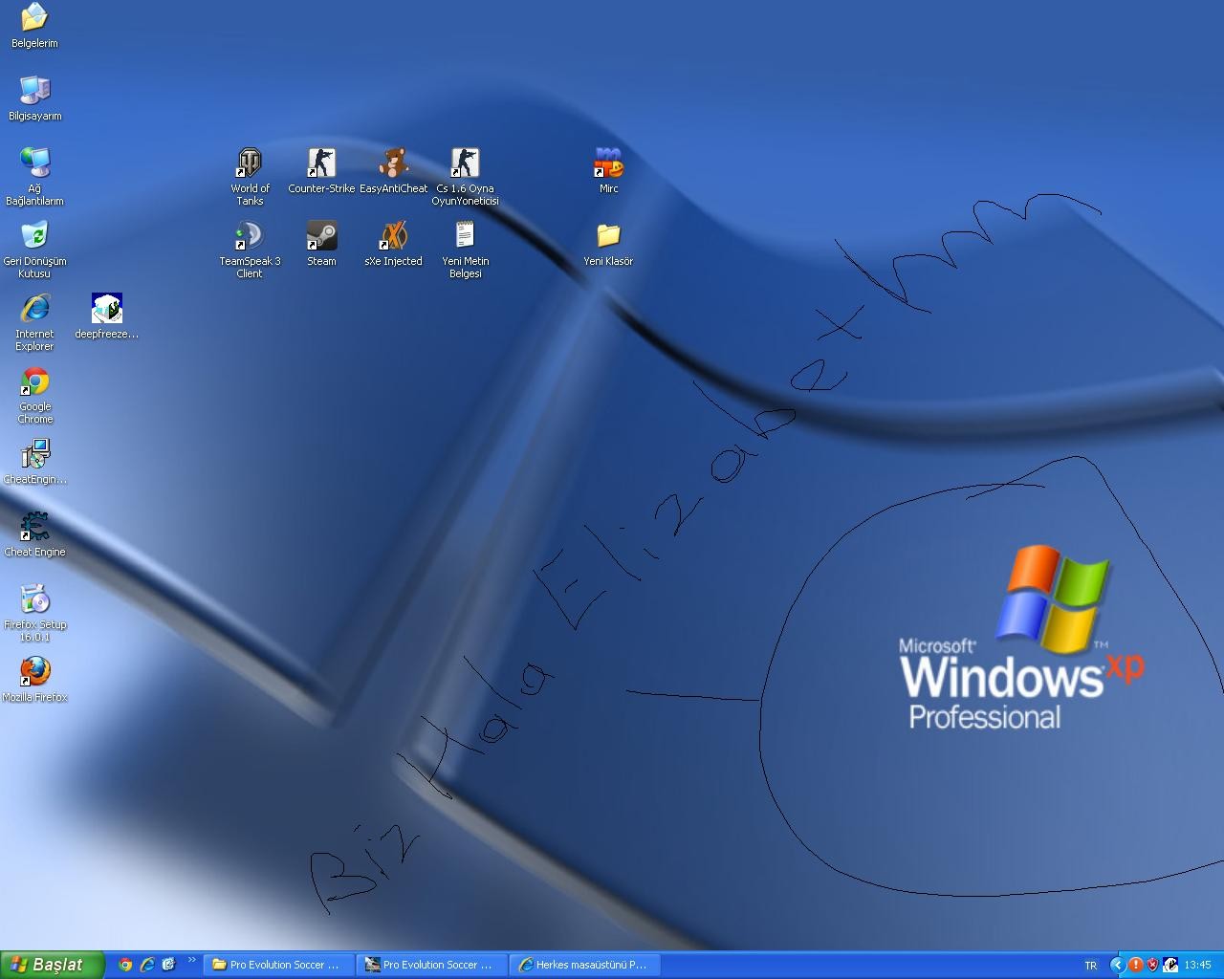Click the orange exclamation tray icon
This screenshot has width=1224, height=979.
(1135, 966)
